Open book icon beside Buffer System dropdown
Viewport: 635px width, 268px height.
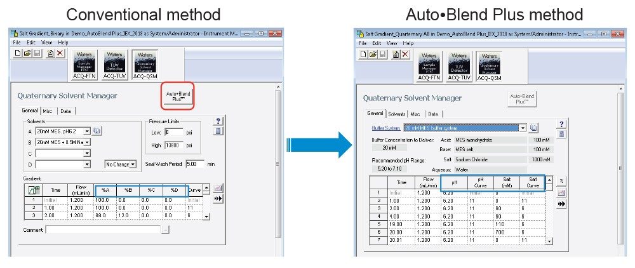click(534, 128)
